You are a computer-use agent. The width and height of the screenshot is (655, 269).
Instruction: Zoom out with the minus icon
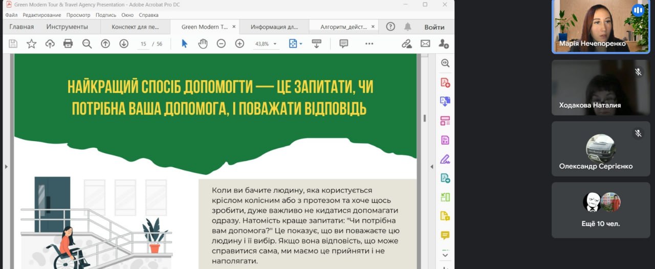click(x=221, y=44)
